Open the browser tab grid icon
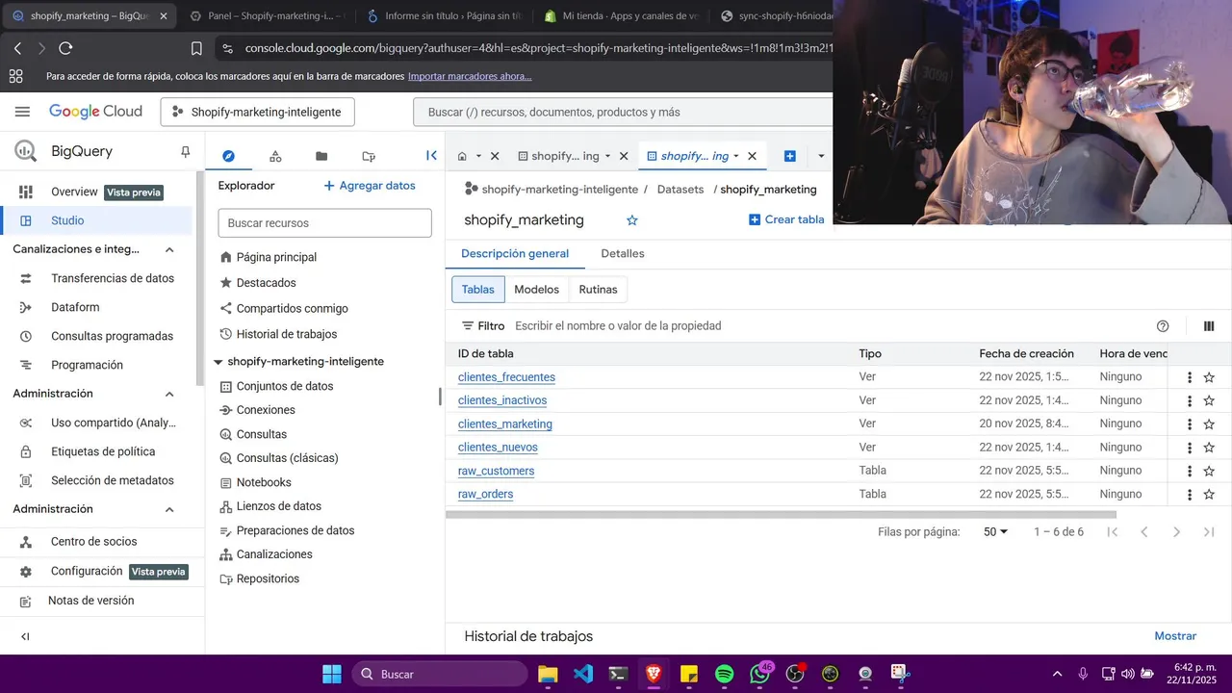1232x693 pixels. click(x=15, y=76)
